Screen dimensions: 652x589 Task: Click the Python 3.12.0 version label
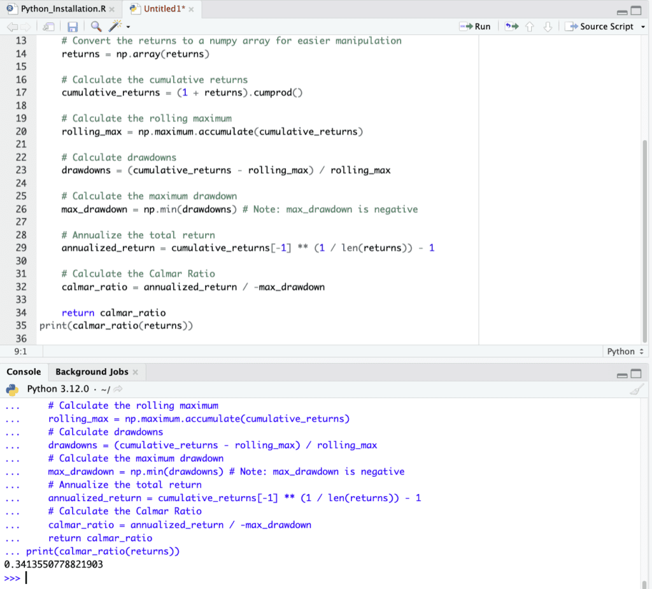coord(58,389)
